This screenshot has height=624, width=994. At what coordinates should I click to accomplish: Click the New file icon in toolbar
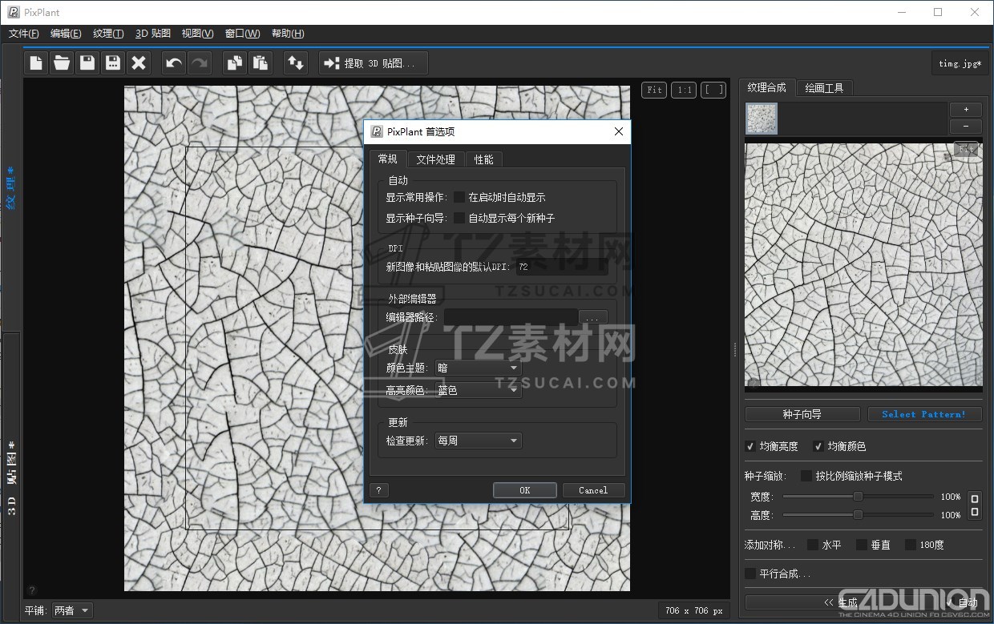point(35,62)
